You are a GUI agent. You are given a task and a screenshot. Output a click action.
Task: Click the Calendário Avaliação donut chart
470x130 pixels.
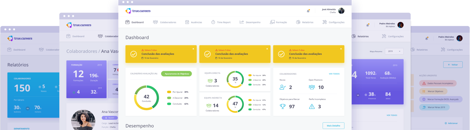[x=147, y=98]
